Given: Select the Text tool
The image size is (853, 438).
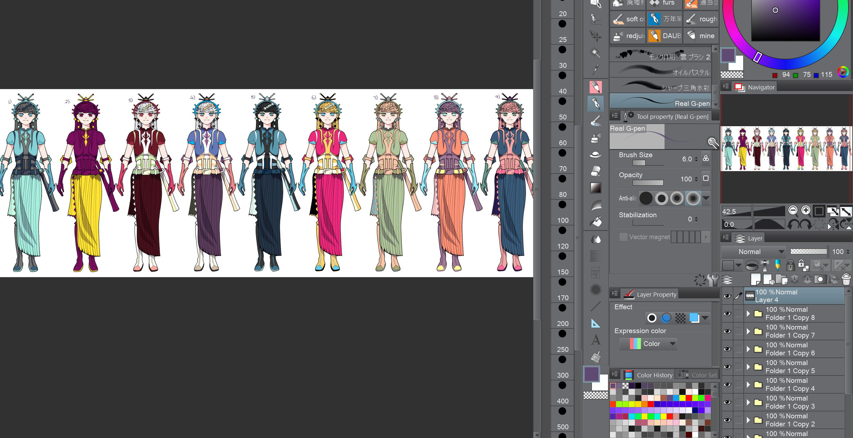Looking at the screenshot, I should tap(596, 340).
